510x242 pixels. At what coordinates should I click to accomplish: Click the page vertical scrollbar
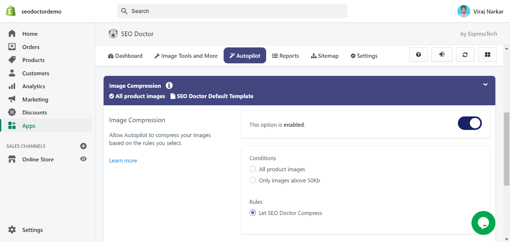(506, 149)
